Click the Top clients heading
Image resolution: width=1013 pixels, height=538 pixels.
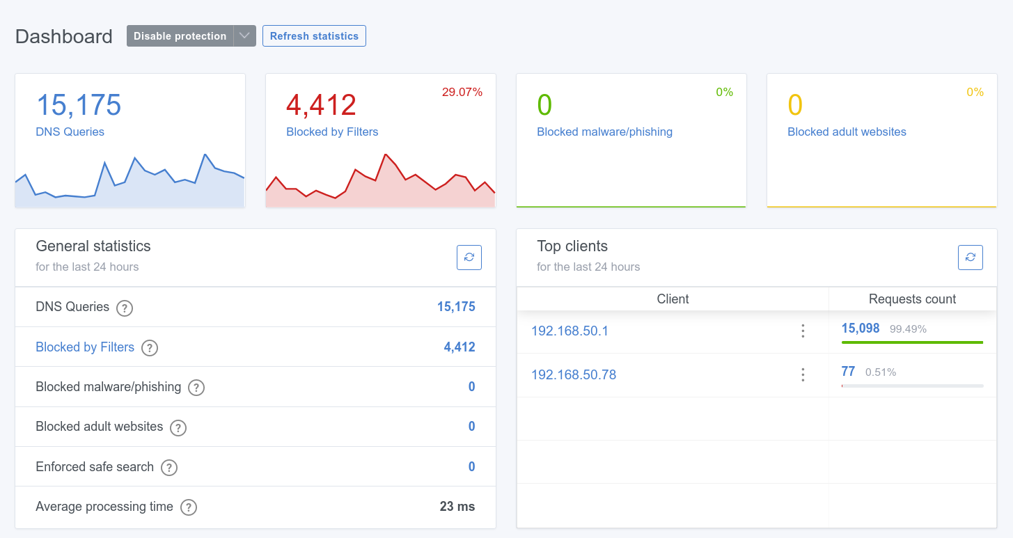[572, 246]
